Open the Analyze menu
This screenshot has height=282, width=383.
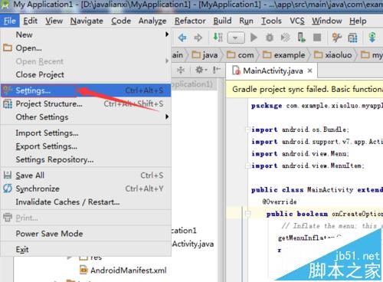tap(152, 21)
